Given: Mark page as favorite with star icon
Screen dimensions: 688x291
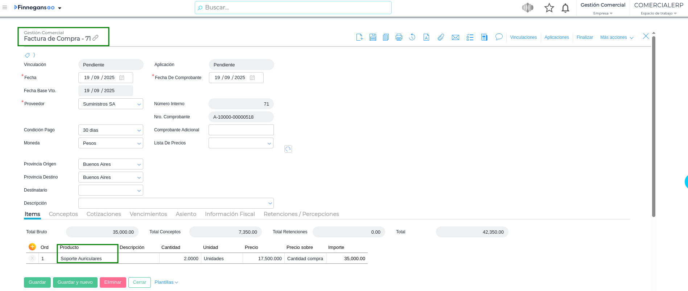Looking at the screenshot, I should 549,8.
